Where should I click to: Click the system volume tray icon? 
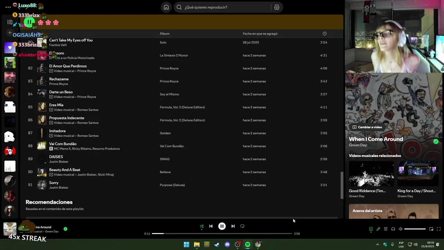pyautogui.click(x=416, y=244)
